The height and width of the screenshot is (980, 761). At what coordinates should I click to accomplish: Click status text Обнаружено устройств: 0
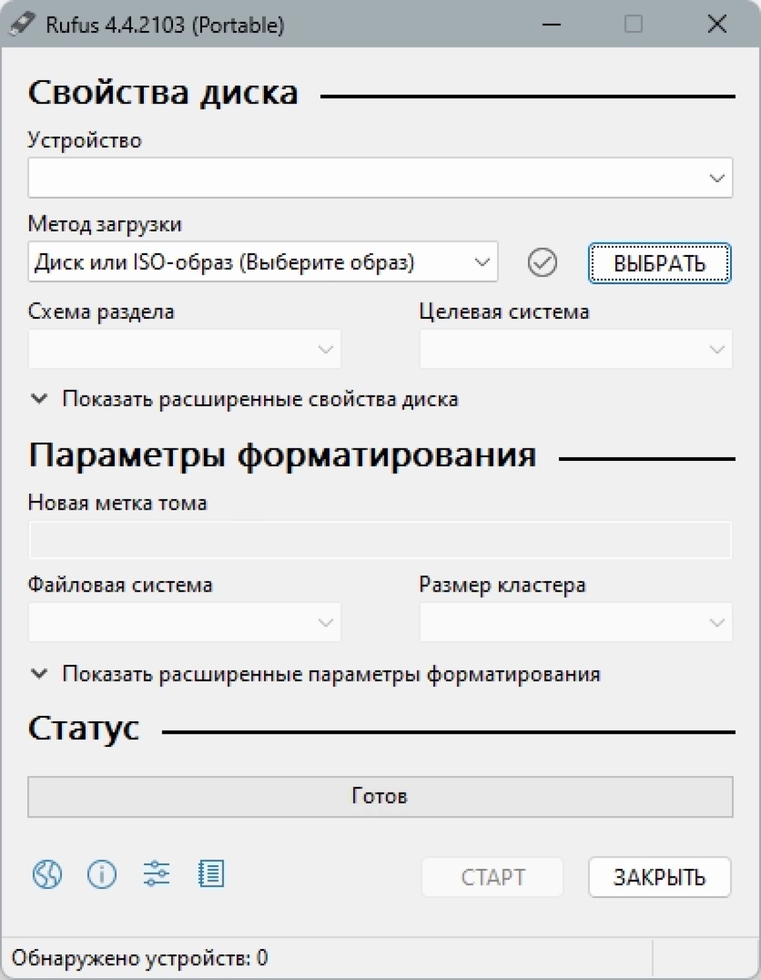[140, 958]
